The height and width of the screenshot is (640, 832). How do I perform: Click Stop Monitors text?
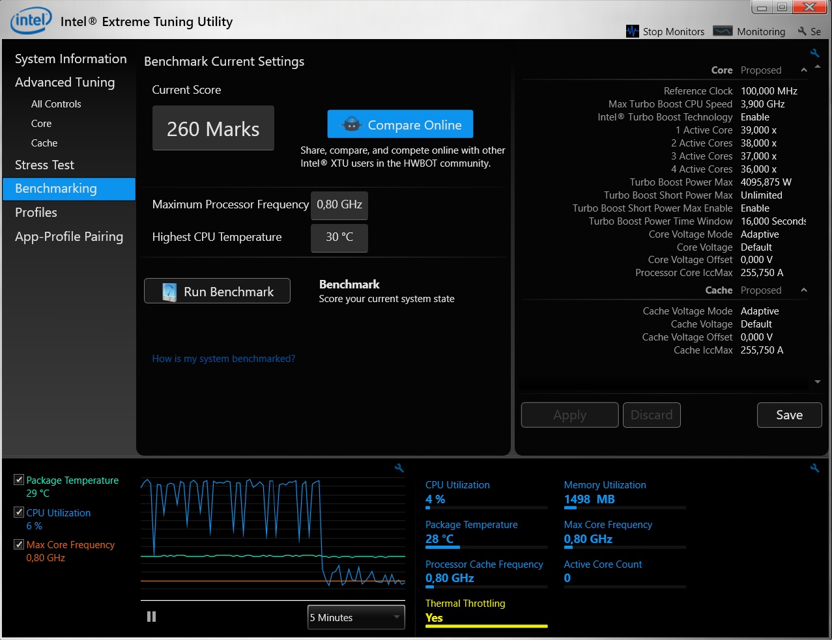pyautogui.click(x=674, y=31)
